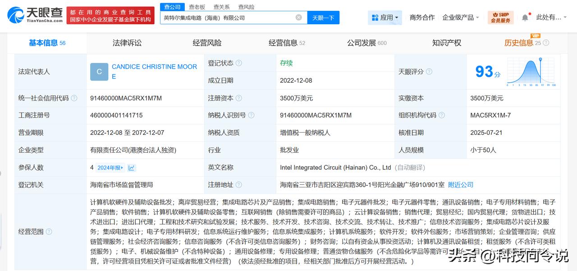The image size is (577, 271).
Task: Click the TianYanCha logo
Action: pos(35,14)
